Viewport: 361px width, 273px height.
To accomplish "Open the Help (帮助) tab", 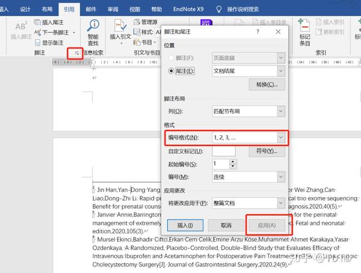I will click(x=156, y=9).
